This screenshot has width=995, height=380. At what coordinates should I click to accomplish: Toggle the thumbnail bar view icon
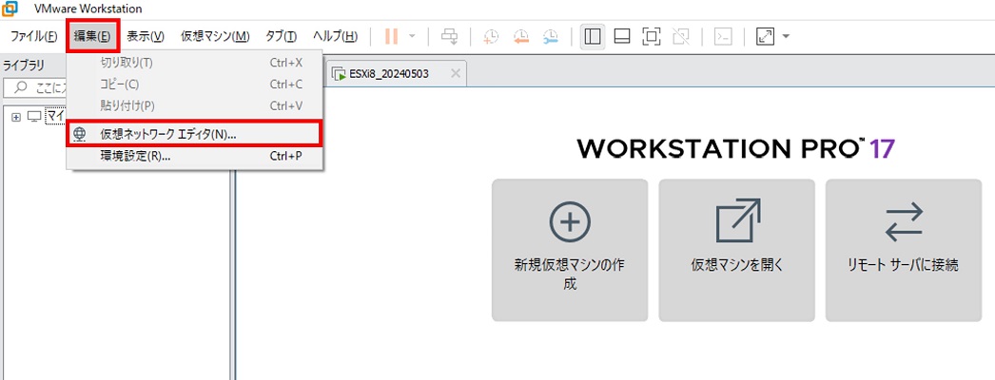pos(621,37)
